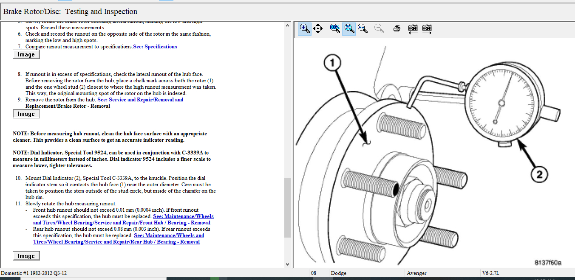The height and width of the screenshot is (280, 575).
Task: Click the Image button below step 7
Action: (x=26, y=55)
